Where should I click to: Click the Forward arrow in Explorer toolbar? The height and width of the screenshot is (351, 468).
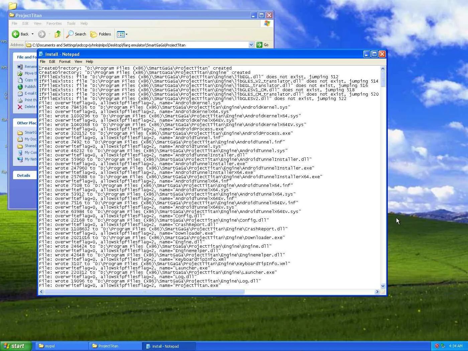(42, 34)
